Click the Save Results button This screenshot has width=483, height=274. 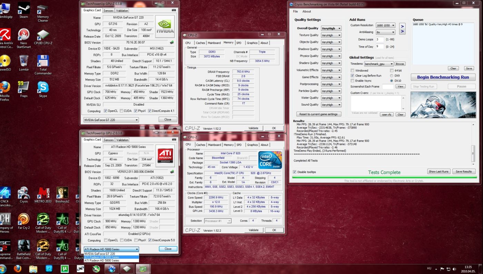point(463,171)
